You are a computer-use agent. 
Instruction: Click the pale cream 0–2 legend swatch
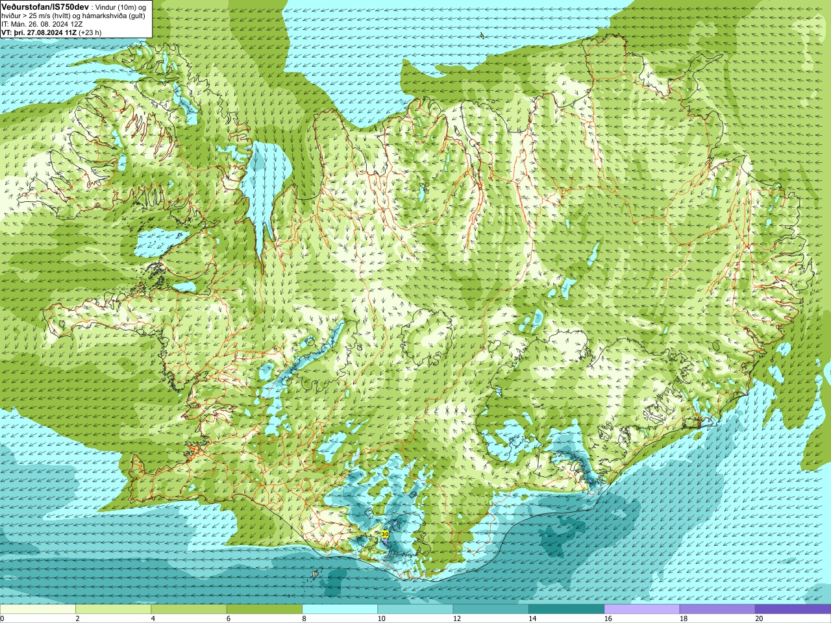(38, 609)
